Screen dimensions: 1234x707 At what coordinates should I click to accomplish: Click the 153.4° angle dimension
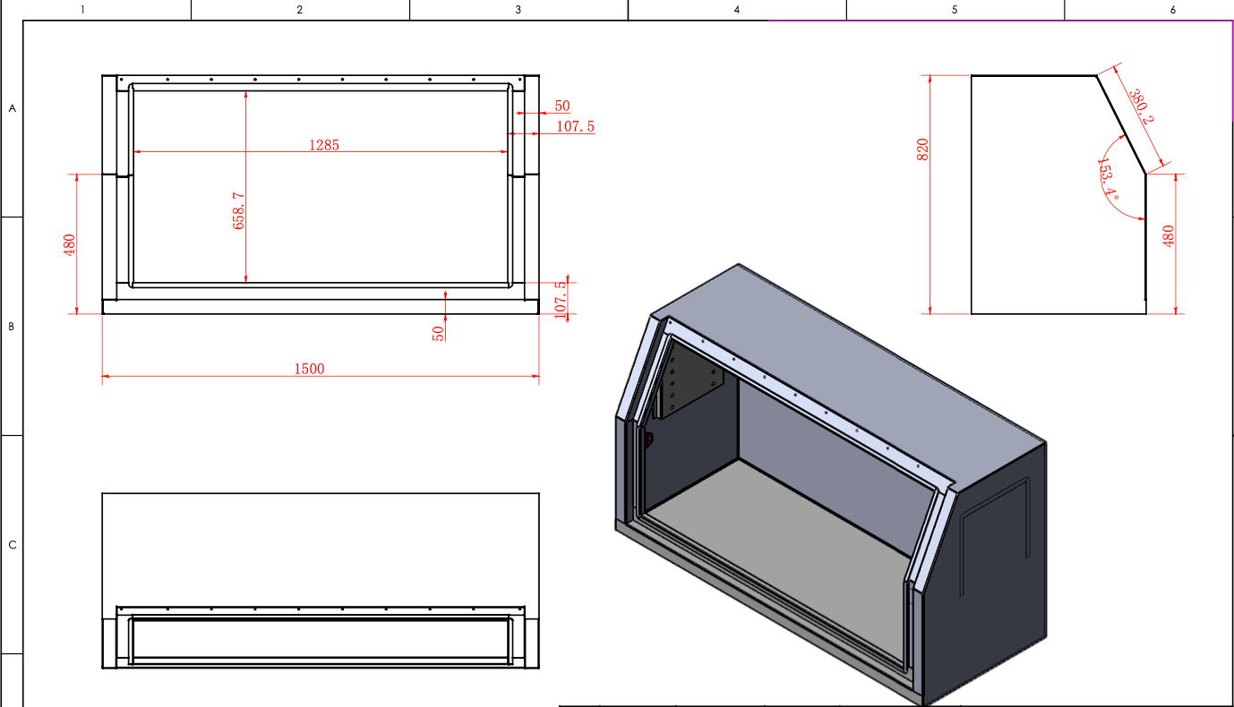[1108, 178]
